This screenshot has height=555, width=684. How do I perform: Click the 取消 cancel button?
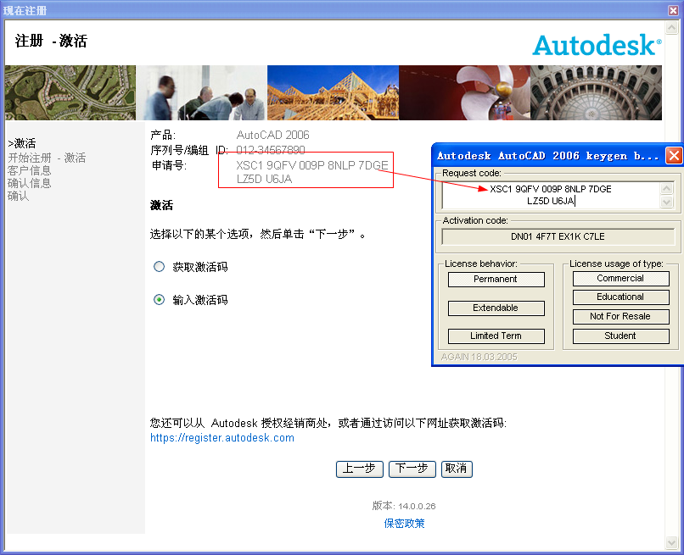[457, 469]
